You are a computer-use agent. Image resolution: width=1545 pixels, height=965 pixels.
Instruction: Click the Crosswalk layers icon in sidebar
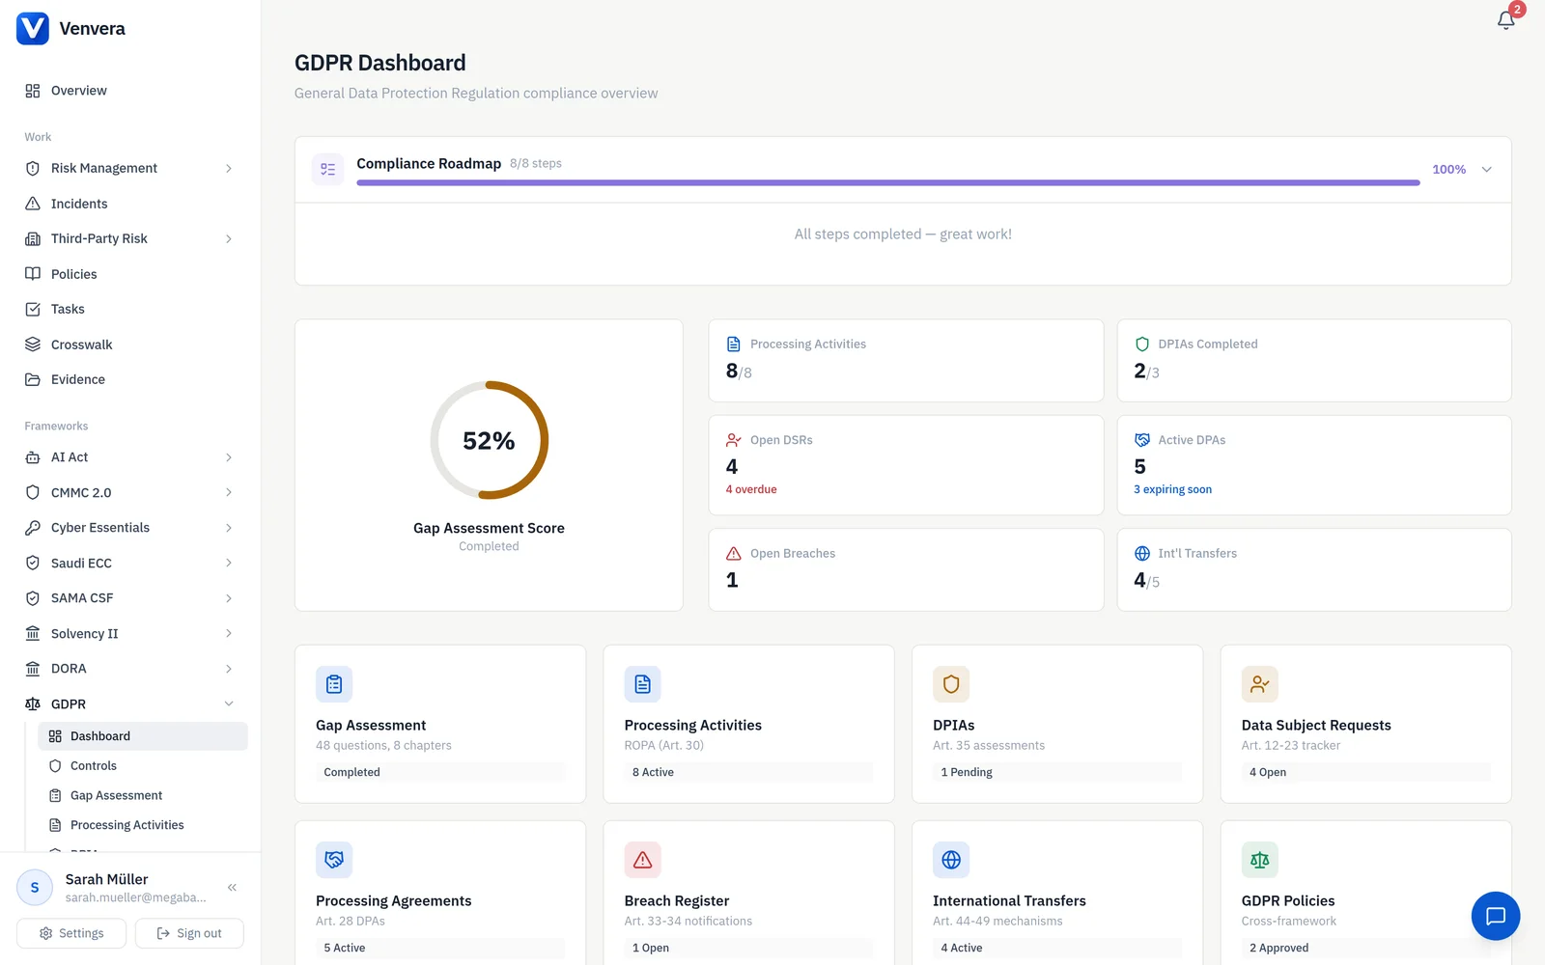click(33, 345)
